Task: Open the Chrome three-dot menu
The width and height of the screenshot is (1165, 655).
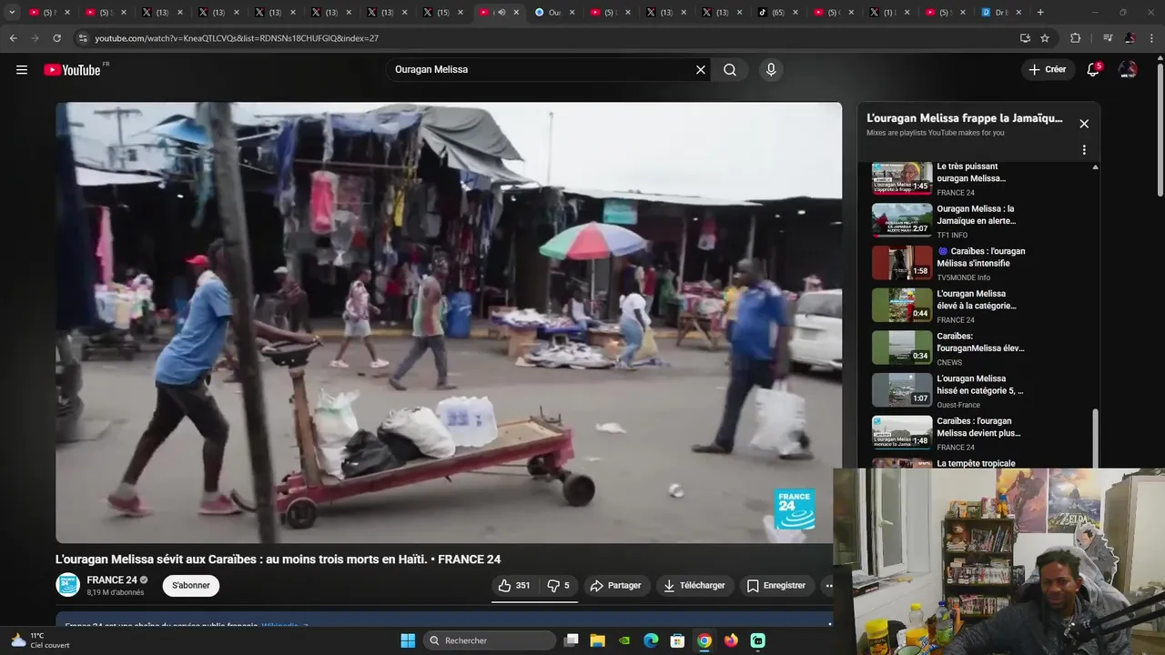Action: (1151, 38)
